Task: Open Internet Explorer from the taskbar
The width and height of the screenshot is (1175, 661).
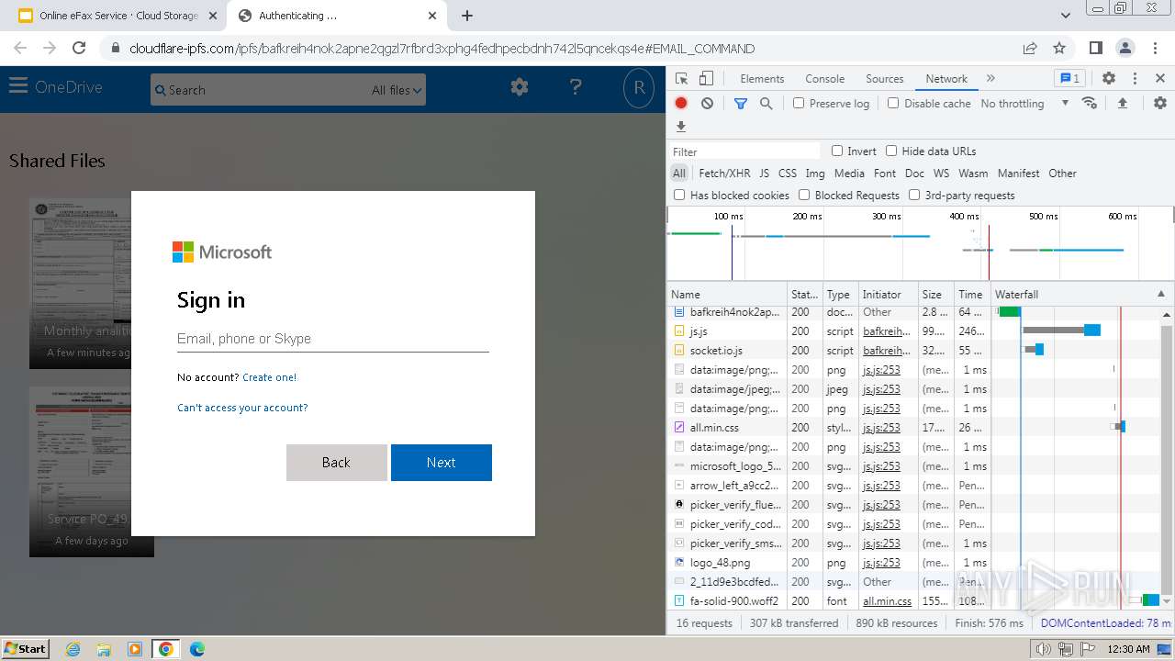Action: pyautogui.click(x=73, y=649)
